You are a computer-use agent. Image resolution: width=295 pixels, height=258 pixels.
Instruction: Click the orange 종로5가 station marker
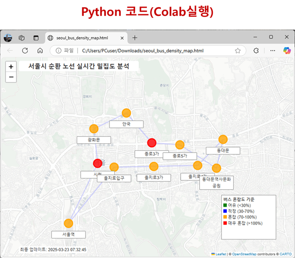(180, 145)
